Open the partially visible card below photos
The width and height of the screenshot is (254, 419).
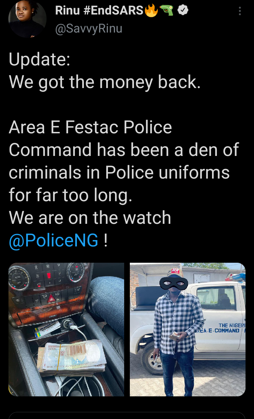point(127,415)
